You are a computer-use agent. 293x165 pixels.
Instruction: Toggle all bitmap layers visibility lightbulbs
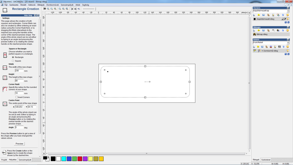click(x=288, y=30)
